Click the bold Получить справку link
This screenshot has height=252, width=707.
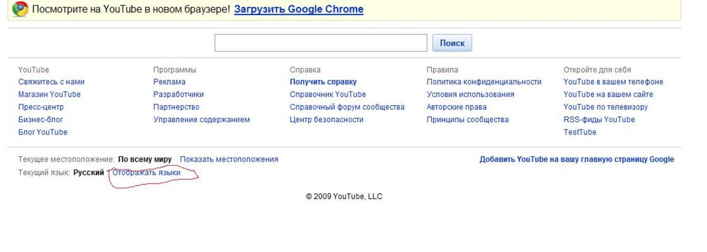pyautogui.click(x=323, y=82)
